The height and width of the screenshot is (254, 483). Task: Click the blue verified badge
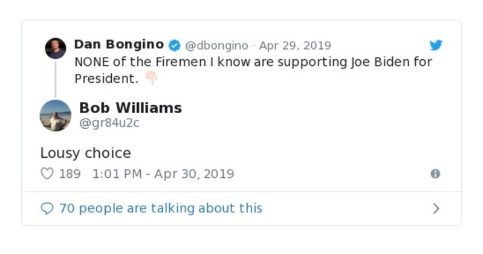(174, 45)
